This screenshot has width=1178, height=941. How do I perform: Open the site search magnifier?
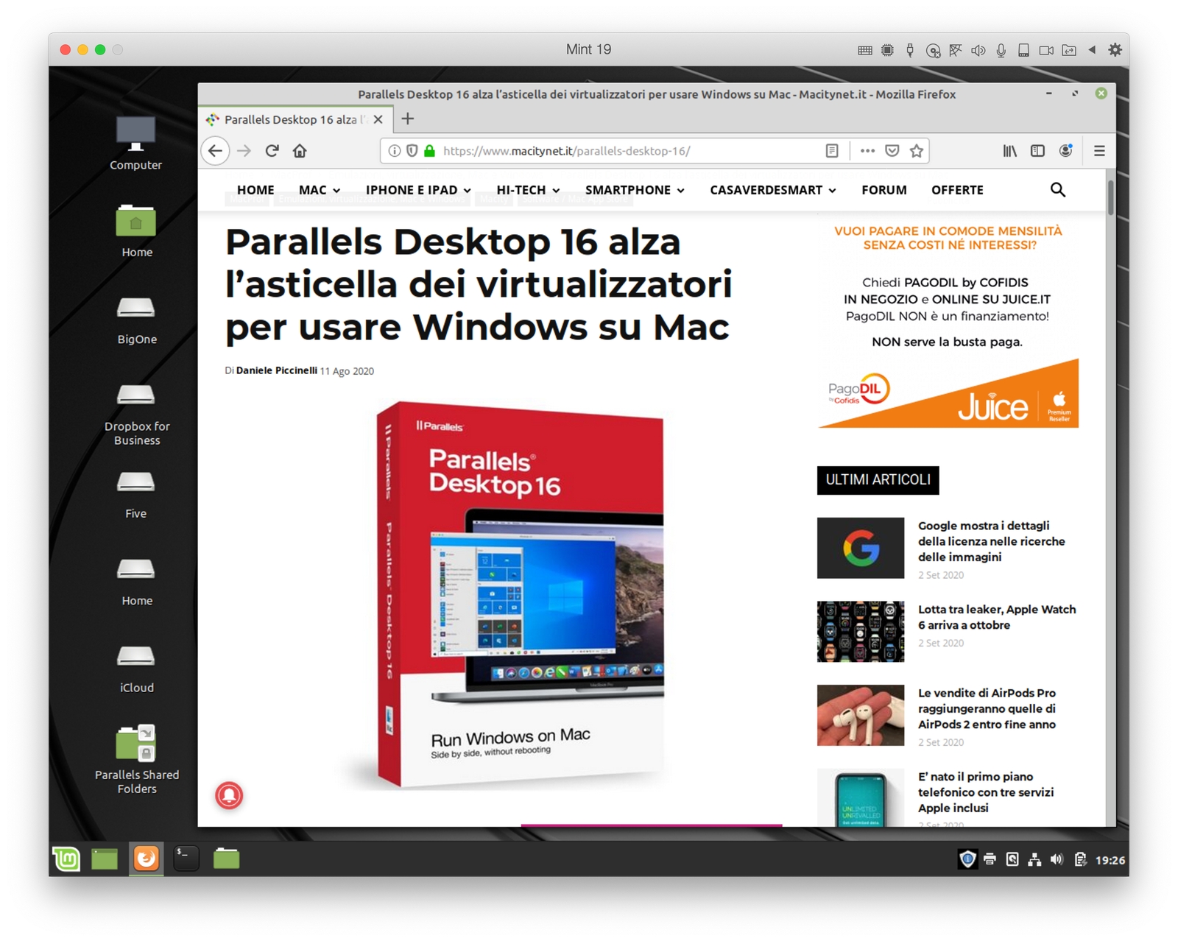click(1057, 190)
